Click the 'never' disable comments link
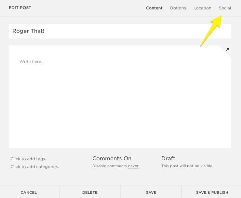The image size is (241, 198). coord(133,166)
